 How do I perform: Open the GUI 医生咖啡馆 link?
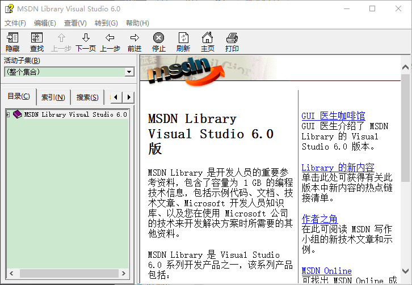click(x=333, y=116)
